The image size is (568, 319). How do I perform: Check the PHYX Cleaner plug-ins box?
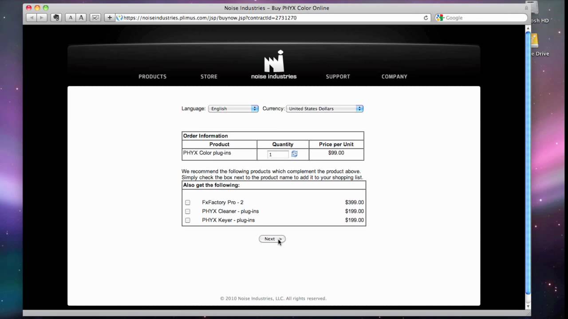point(188,211)
